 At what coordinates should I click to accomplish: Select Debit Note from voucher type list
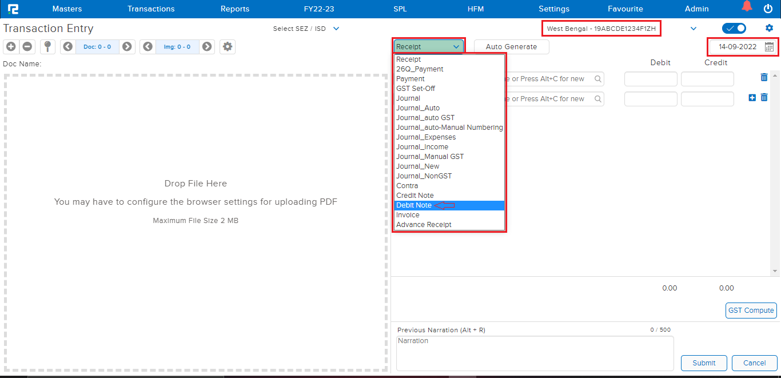point(414,205)
